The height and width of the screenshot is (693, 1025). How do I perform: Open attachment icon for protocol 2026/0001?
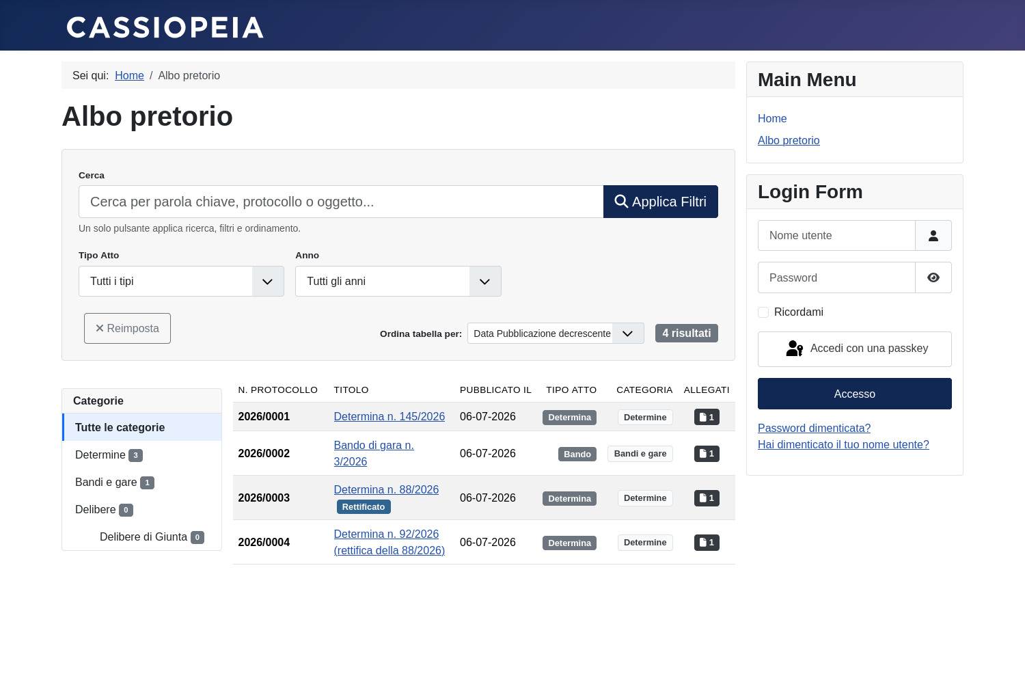point(707,417)
